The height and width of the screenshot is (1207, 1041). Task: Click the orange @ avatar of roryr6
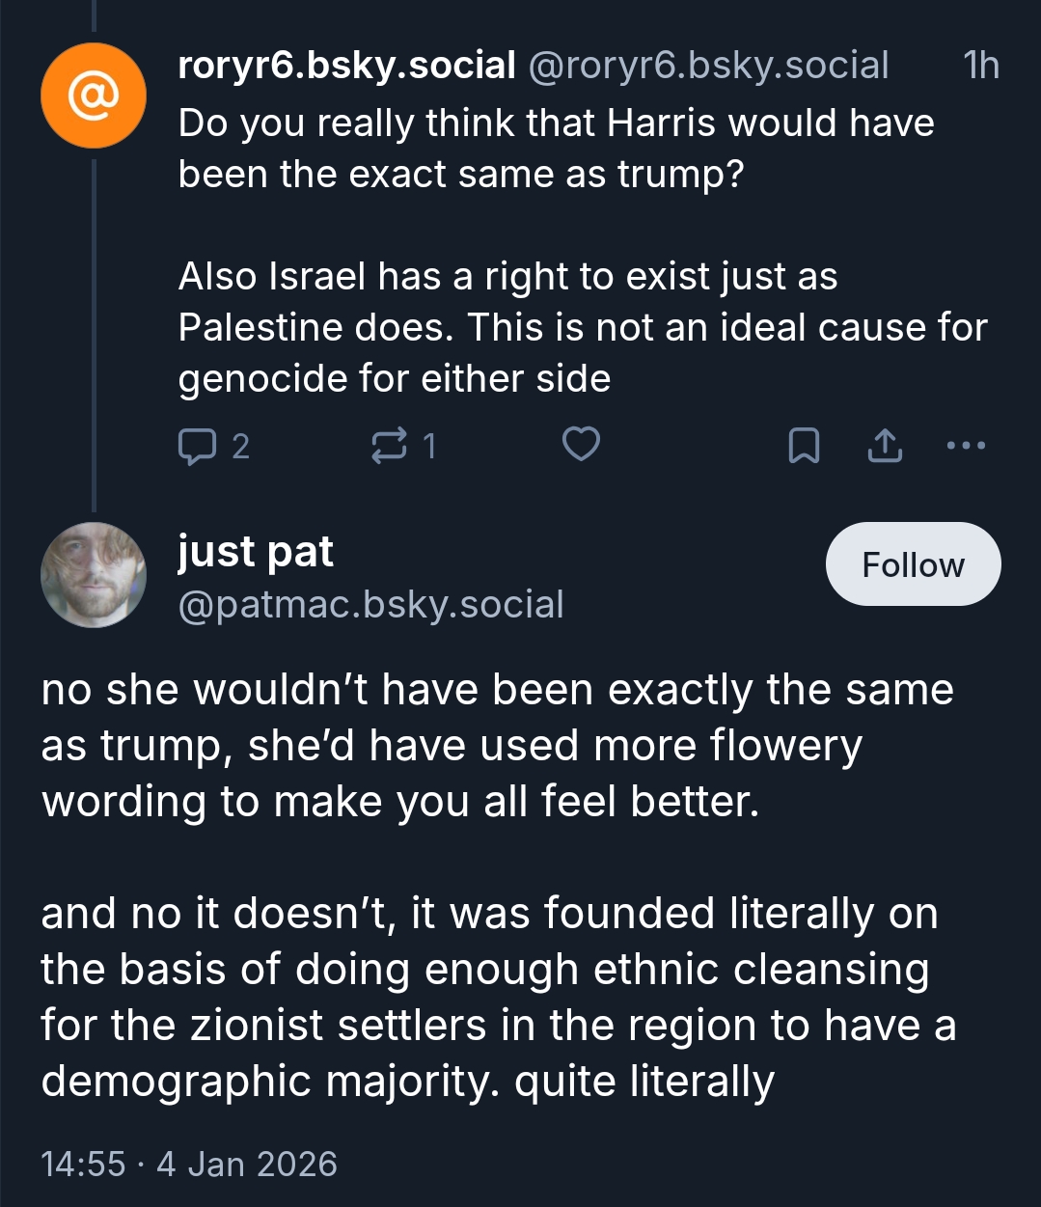[93, 96]
